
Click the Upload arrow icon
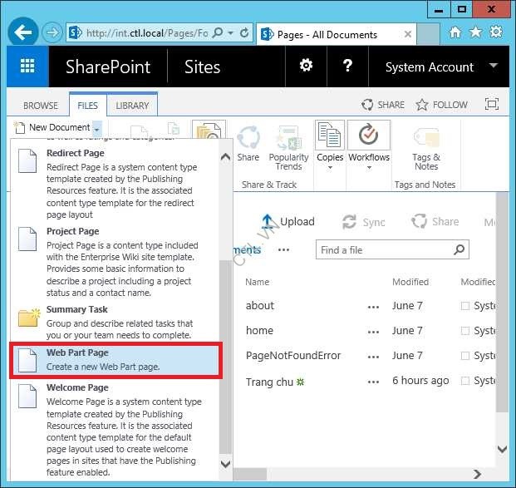(x=268, y=221)
